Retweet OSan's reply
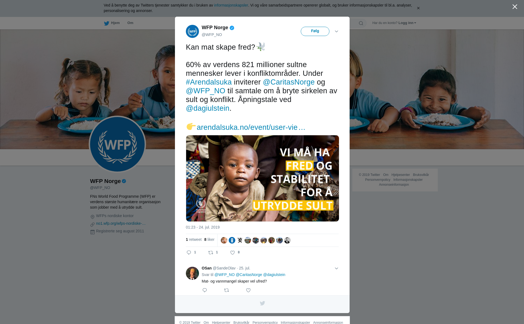The height and width of the screenshot is (324, 524). (x=227, y=290)
